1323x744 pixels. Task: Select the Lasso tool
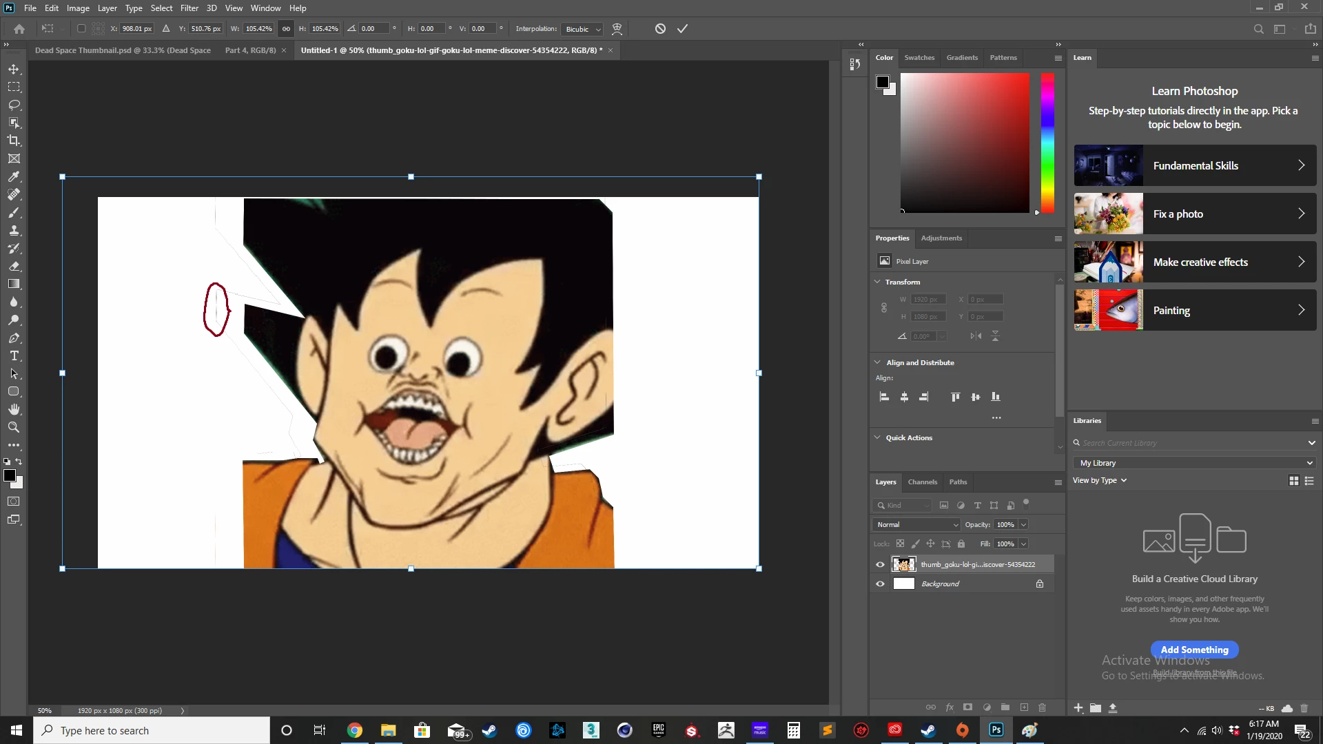[14, 105]
